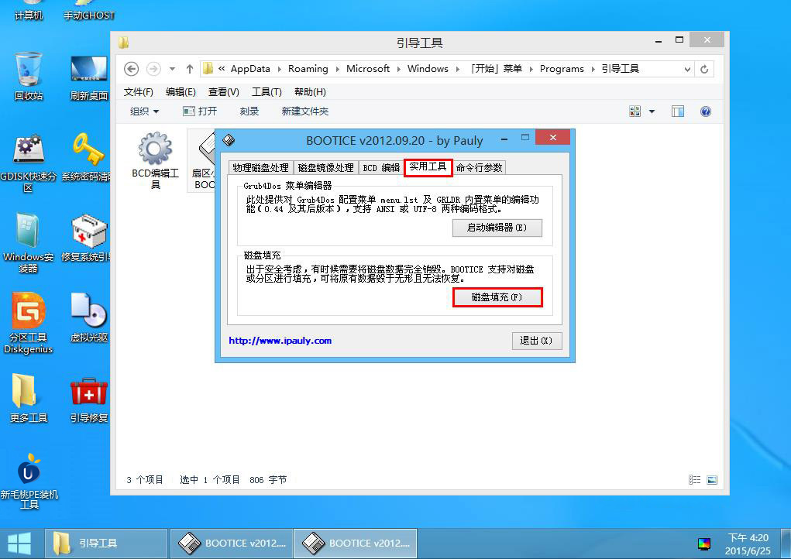Open the Windows安装器 desktop icon
The width and height of the screenshot is (791, 559).
pos(28,243)
